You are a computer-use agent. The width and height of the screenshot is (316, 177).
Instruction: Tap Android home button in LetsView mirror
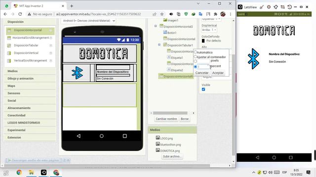[x=274, y=157]
